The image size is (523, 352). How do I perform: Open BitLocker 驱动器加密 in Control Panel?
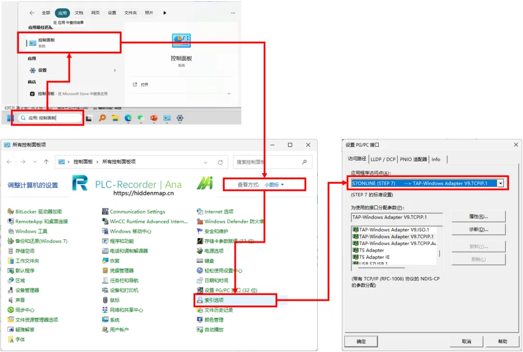tap(35, 211)
